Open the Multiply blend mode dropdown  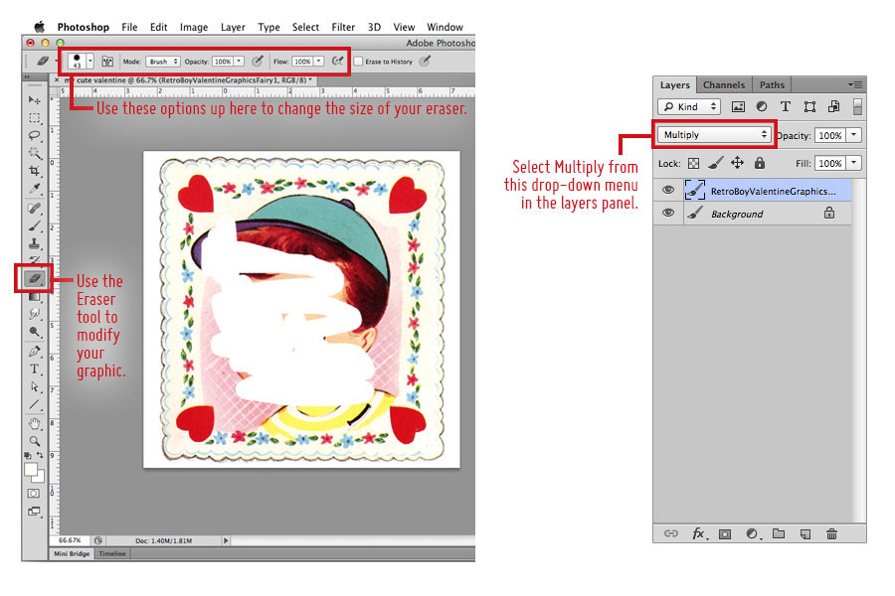coord(715,135)
